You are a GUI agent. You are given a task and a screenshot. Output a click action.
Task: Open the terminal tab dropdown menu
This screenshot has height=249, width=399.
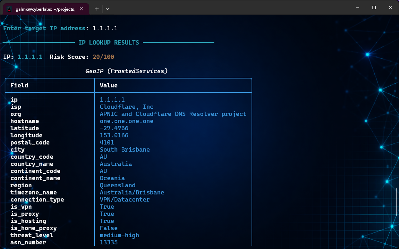[107, 7]
